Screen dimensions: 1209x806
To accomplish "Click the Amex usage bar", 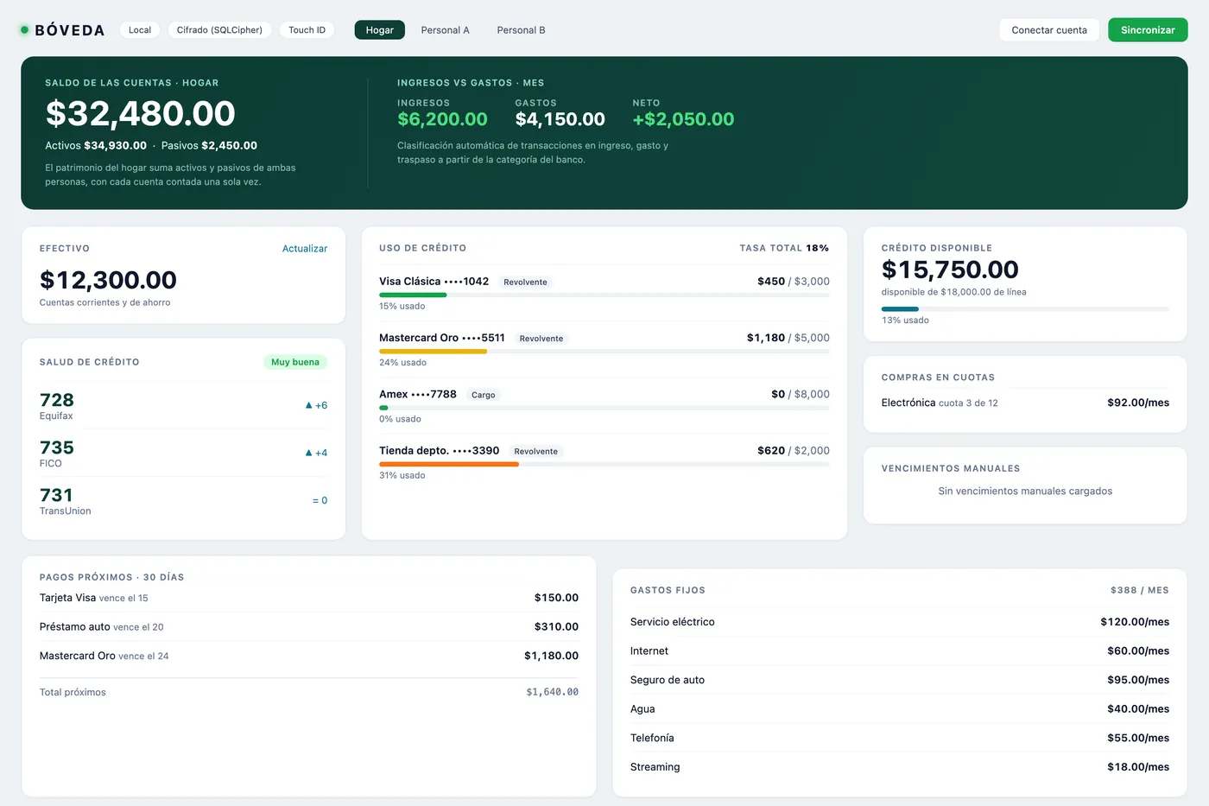I will (604, 408).
